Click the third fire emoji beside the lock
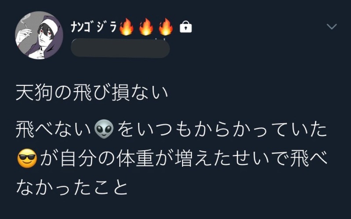351x219 pixels. click(x=166, y=27)
